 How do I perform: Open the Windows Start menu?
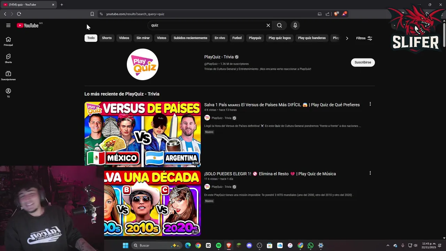coord(125,245)
